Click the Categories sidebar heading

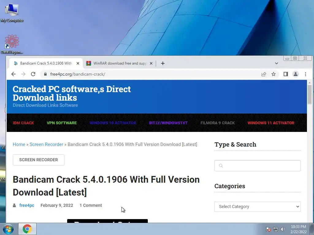click(230, 186)
